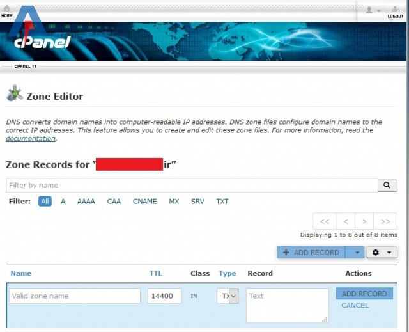Screen dimensions: 409x332
Task: Click the CPANEL 11 label
Action: (x=26, y=67)
